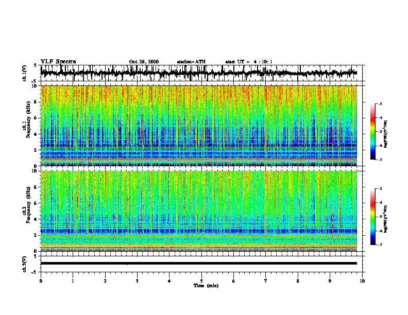Click the "Time (min)" x-axis label
Viewport: 408px width, 315px height.
[206, 286]
